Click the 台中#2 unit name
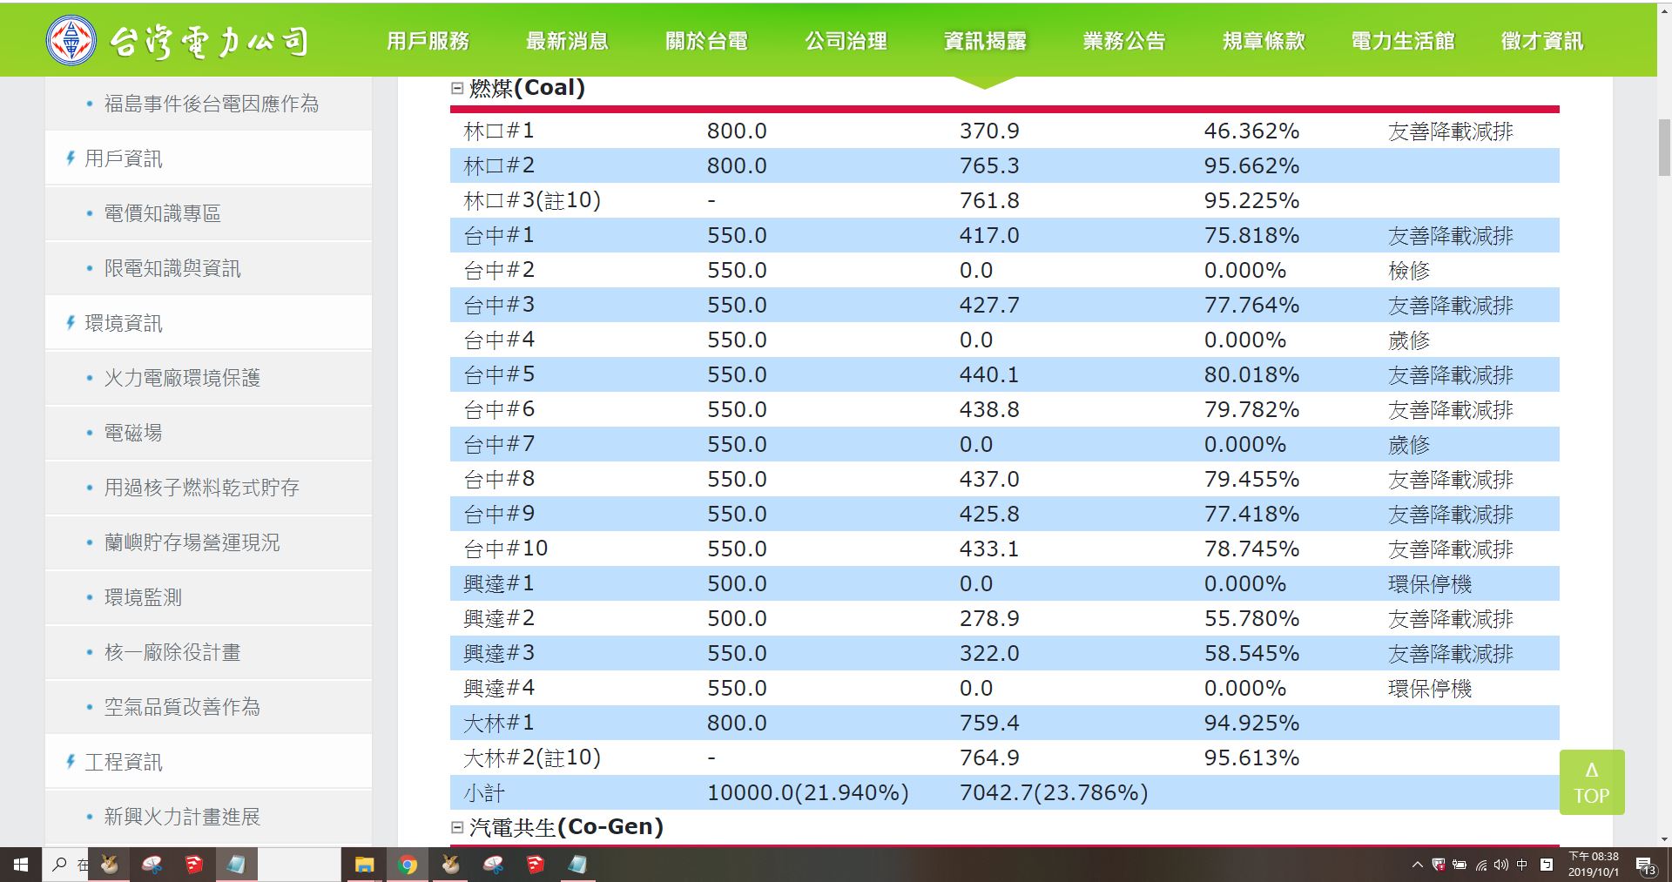Screen dimensions: 1672x882 (499, 270)
